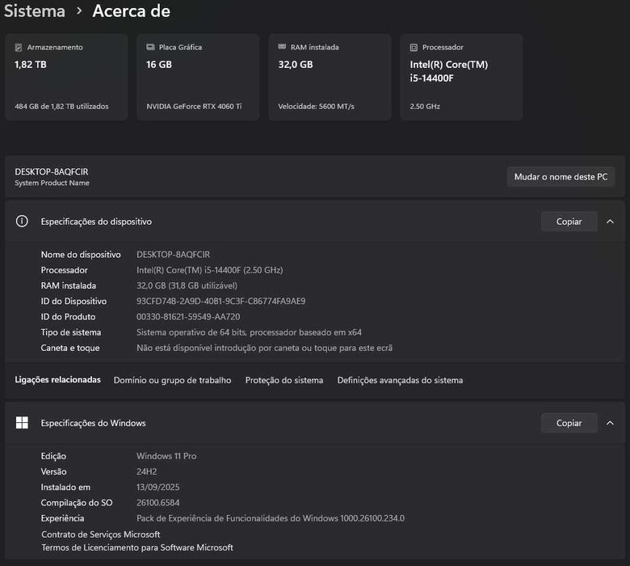The height and width of the screenshot is (566, 630).
Task: Click the storage icon in Armazenamento card
Action: [19, 48]
